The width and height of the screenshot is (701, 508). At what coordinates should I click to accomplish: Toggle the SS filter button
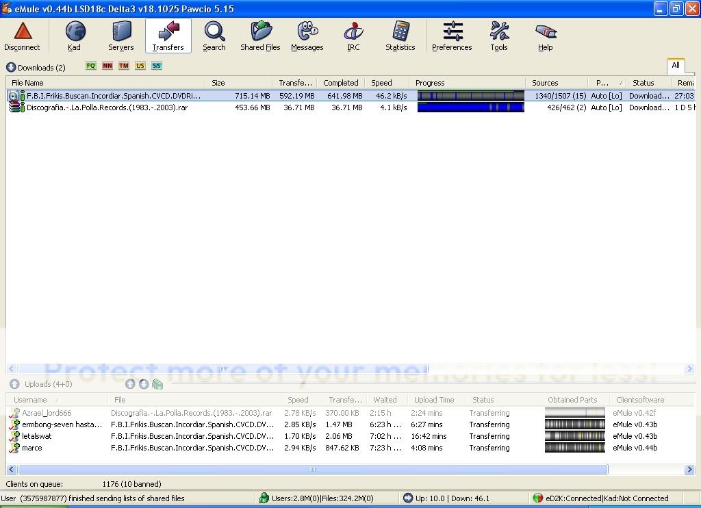157,66
